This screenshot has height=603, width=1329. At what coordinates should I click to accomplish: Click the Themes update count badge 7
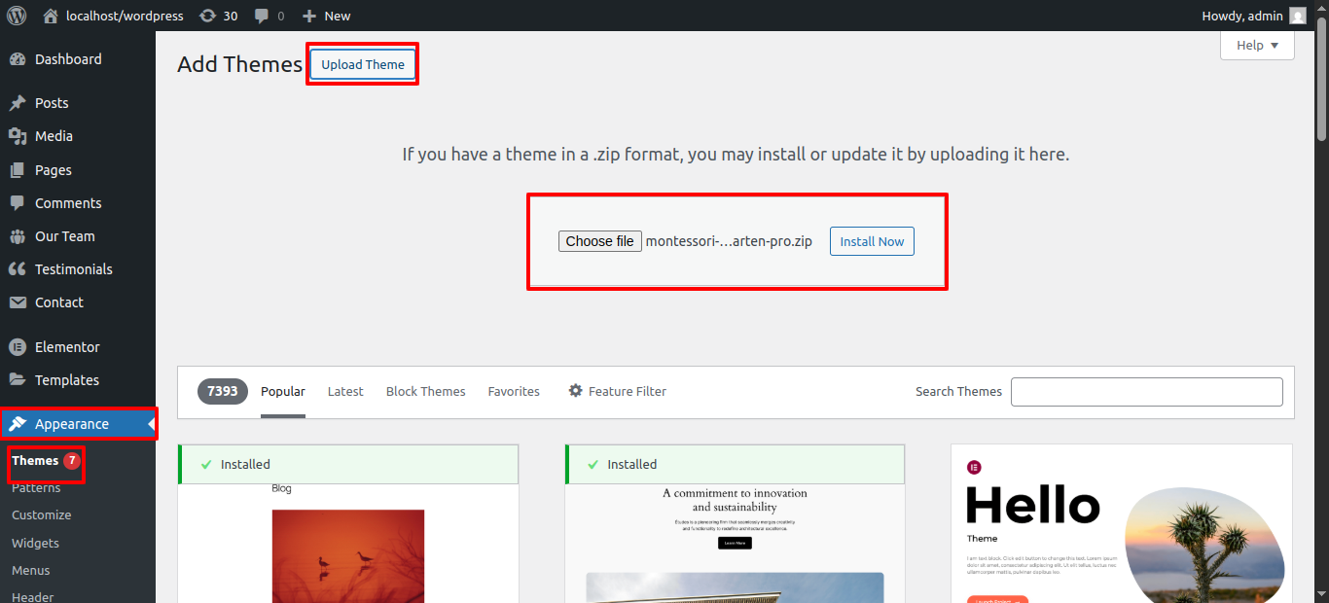[x=72, y=460]
